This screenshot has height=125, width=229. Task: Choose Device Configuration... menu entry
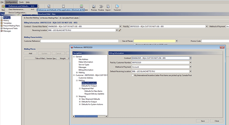point(21,12)
